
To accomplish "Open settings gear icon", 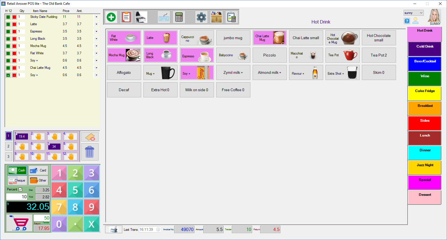I will click(201, 17).
